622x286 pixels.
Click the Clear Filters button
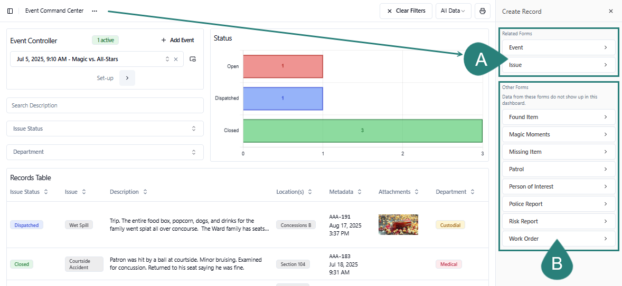pyautogui.click(x=406, y=11)
